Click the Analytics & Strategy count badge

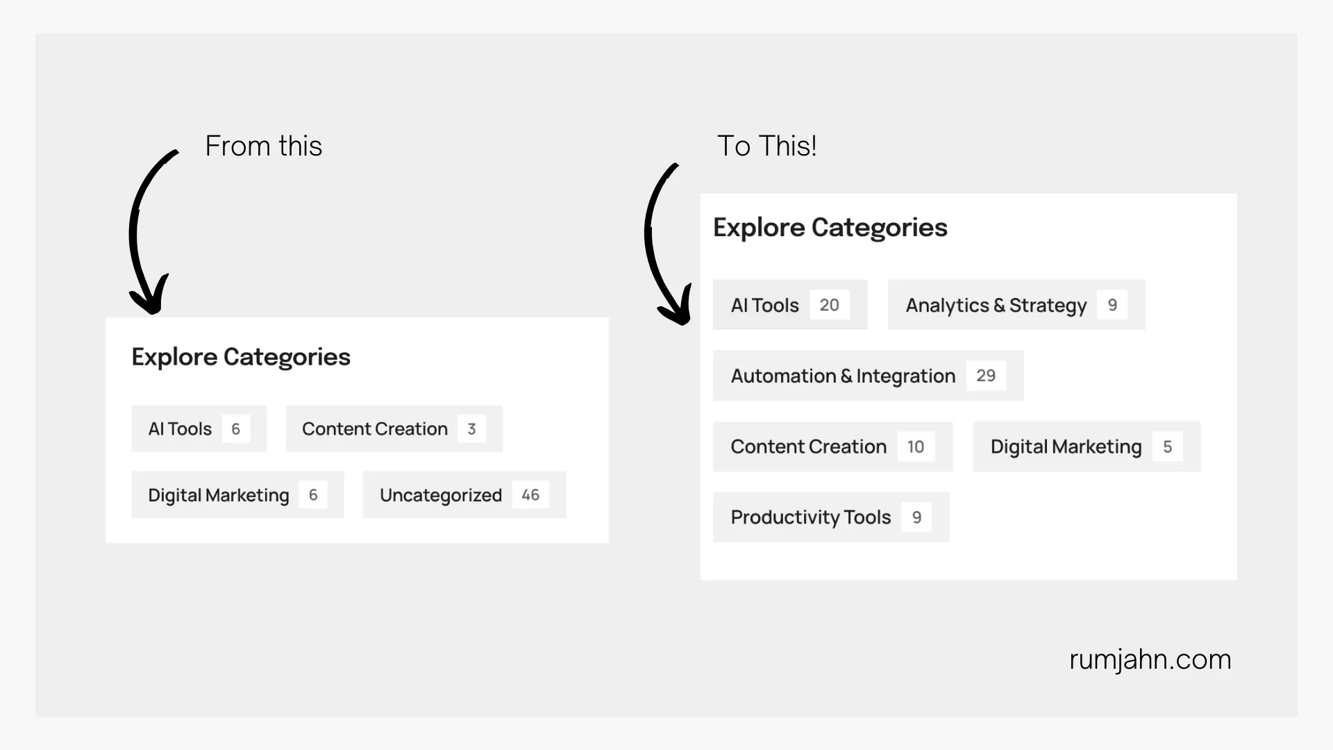1112,305
